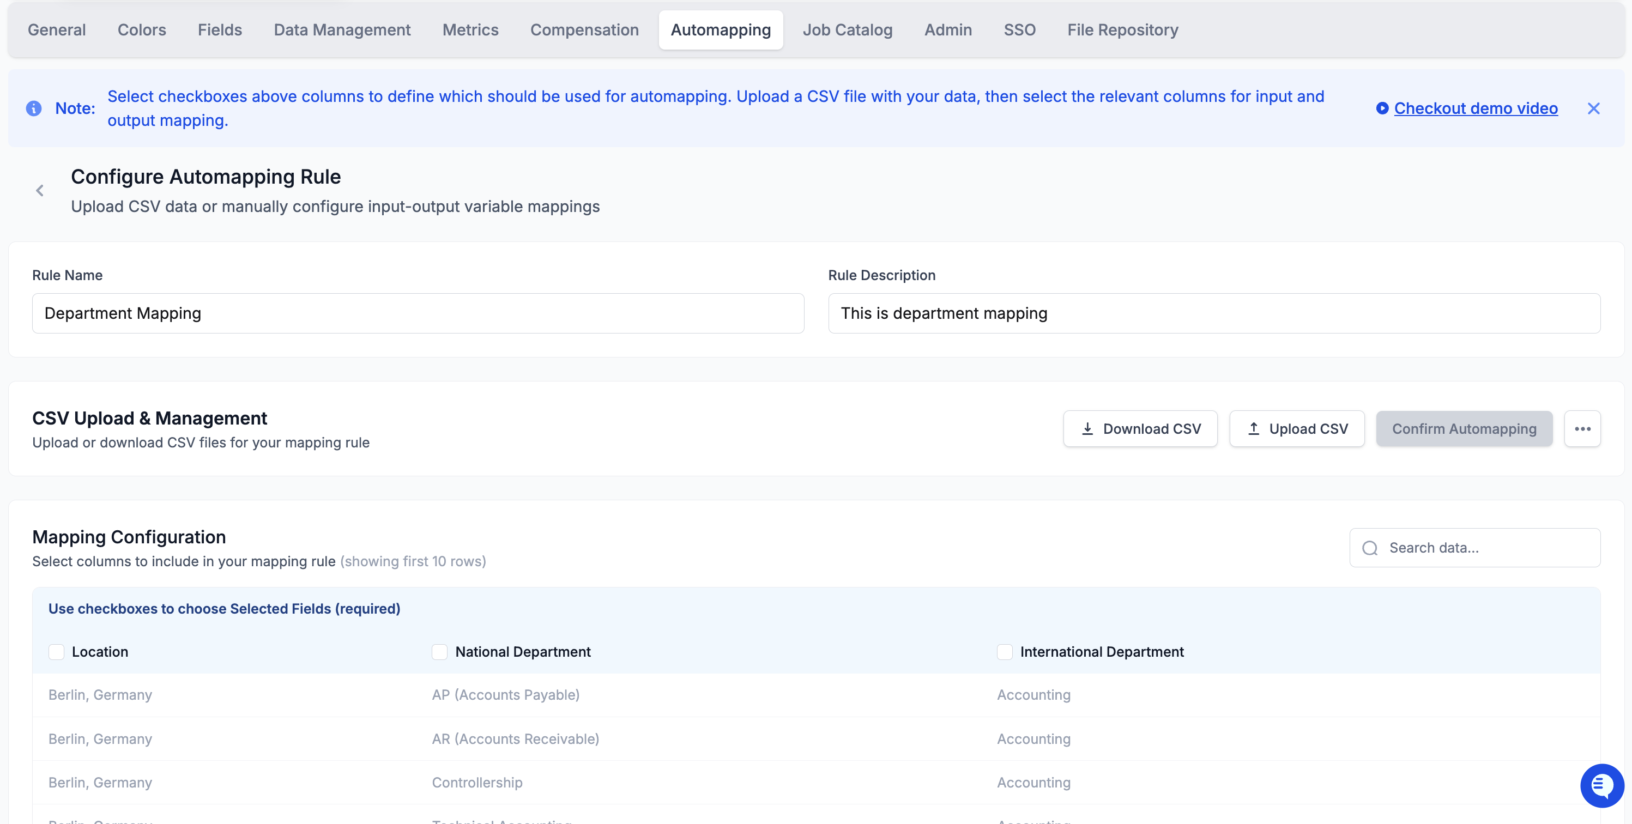
Task: Open the chat support bubble
Action: [1601, 785]
